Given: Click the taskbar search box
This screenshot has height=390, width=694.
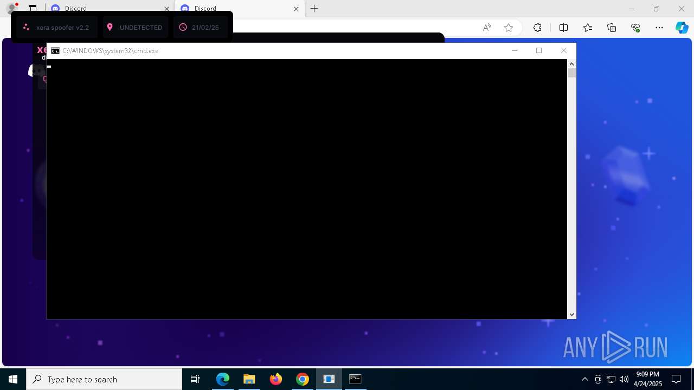Looking at the screenshot, I should pos(104,379).
